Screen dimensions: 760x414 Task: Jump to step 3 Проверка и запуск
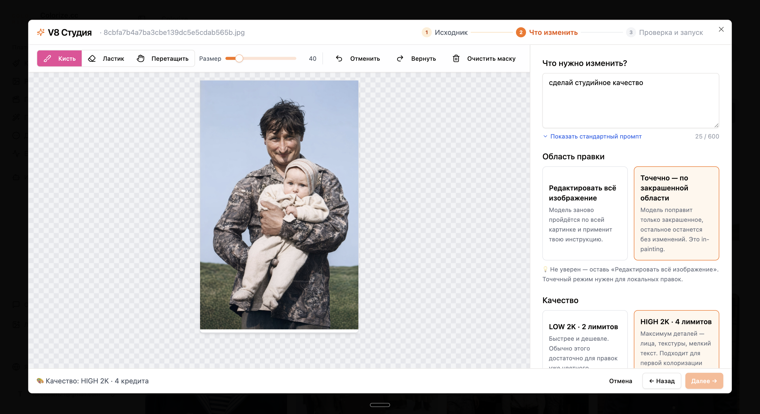click(665, 32)
